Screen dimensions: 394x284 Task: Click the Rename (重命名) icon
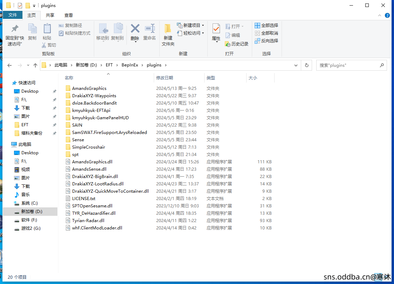tap(150, 29)
